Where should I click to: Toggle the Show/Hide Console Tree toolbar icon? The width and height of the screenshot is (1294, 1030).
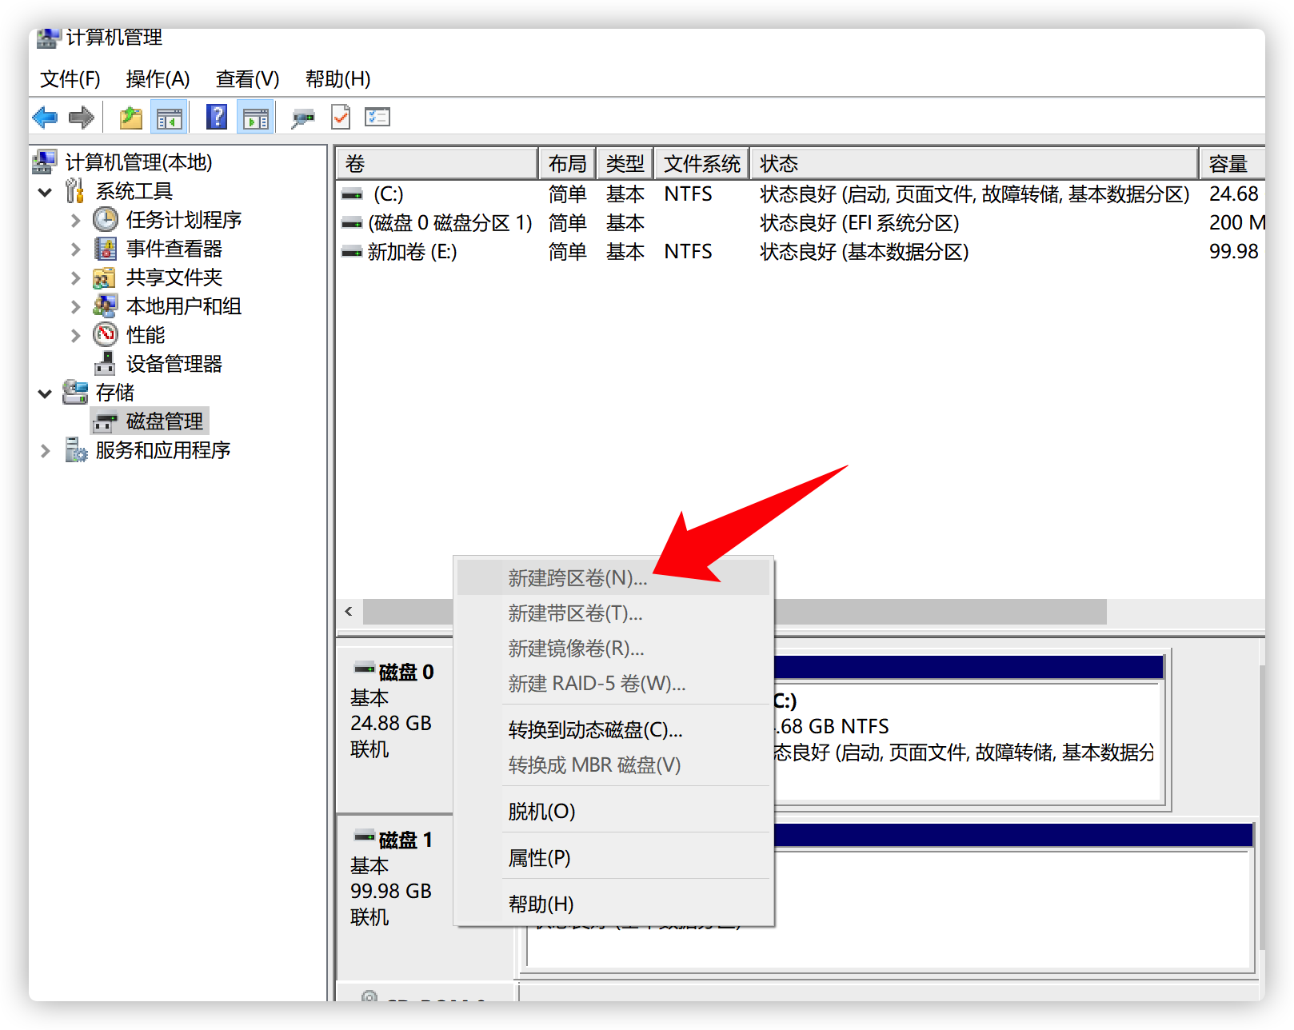[169, 118]
